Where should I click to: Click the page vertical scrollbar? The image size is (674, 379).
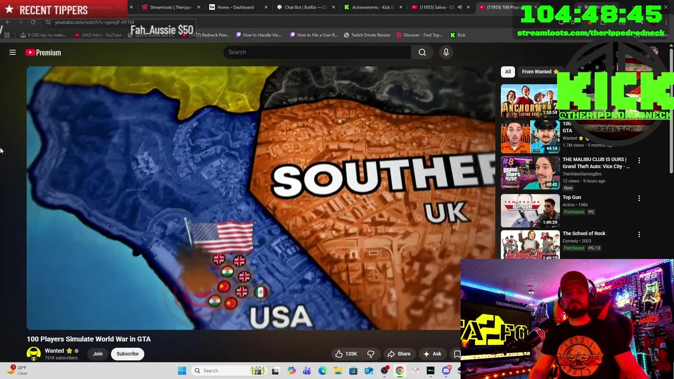pos(671,111)
